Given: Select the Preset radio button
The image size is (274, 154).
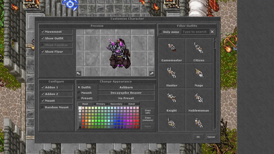Looking at the screenshot, I should click(79, 98).
